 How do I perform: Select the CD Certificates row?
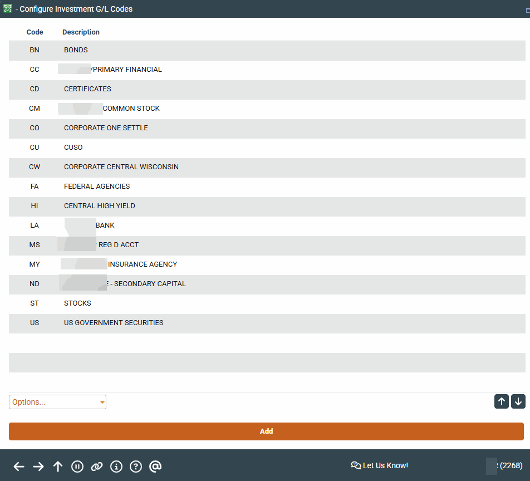pos(87,89)
